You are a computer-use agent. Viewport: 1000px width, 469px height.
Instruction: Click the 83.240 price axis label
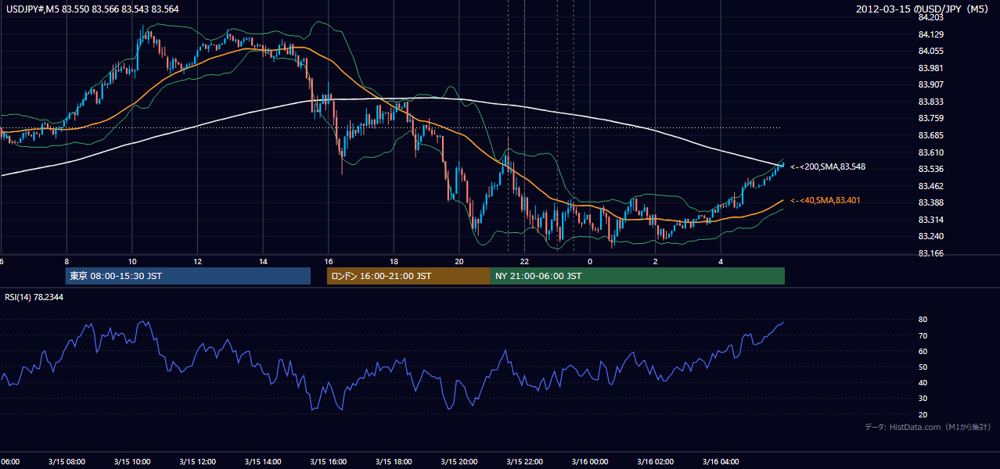[931, 236]
